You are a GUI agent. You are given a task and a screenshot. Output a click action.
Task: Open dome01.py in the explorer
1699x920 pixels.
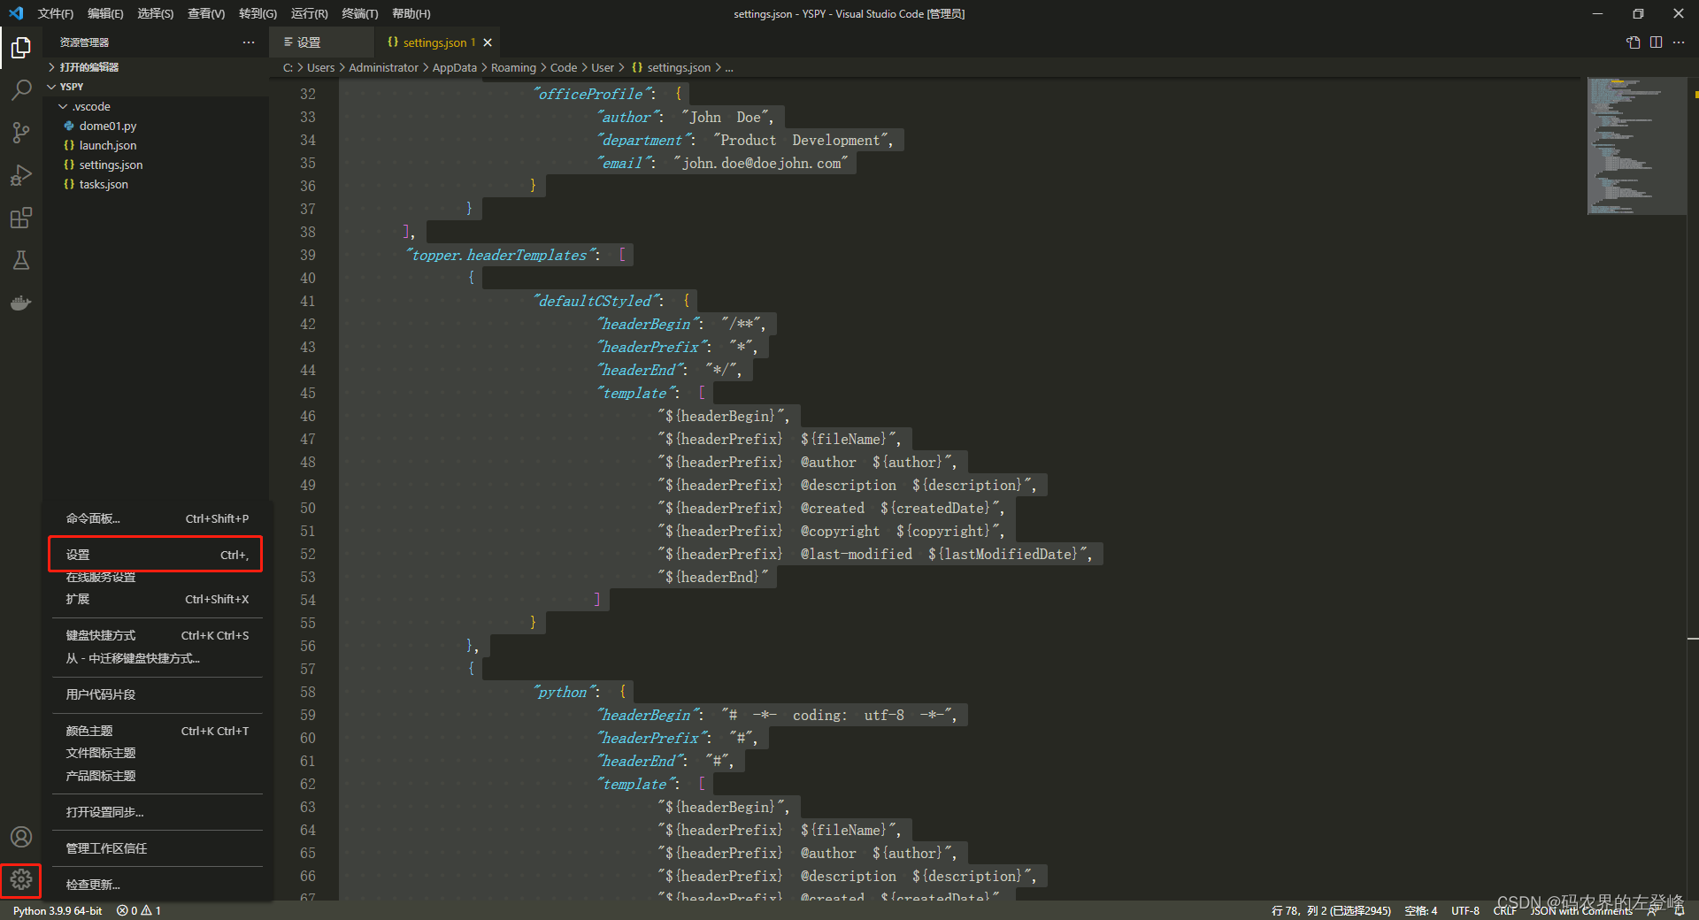click(107, 126)
